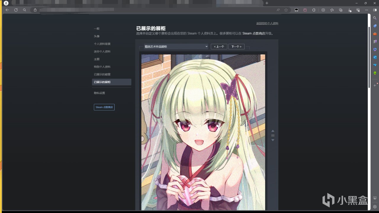Open Browser essentials heart icon
Screen dimensions: 379x213
click(358, 10)
